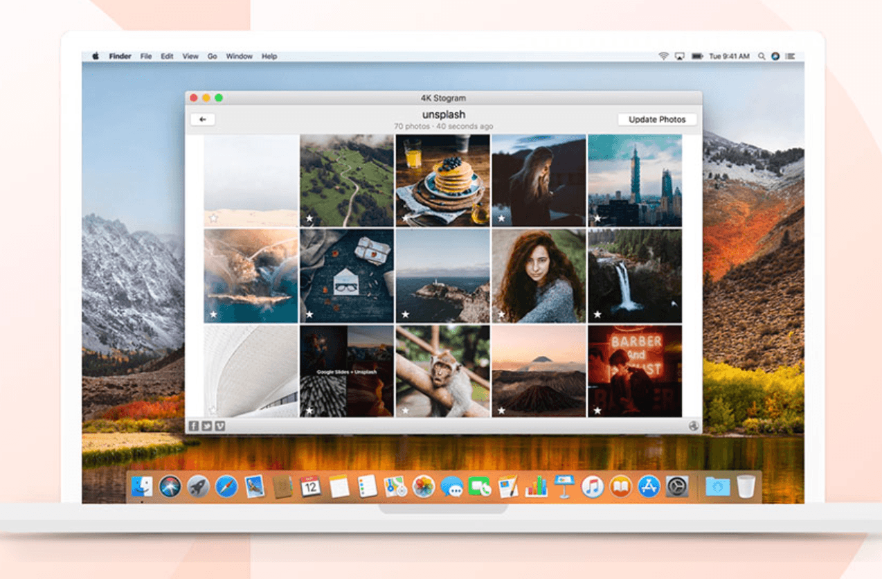Star the lighthouse island seascape photo
The width and height of the screenshot is (882, 579).
(x=405, y=314)
